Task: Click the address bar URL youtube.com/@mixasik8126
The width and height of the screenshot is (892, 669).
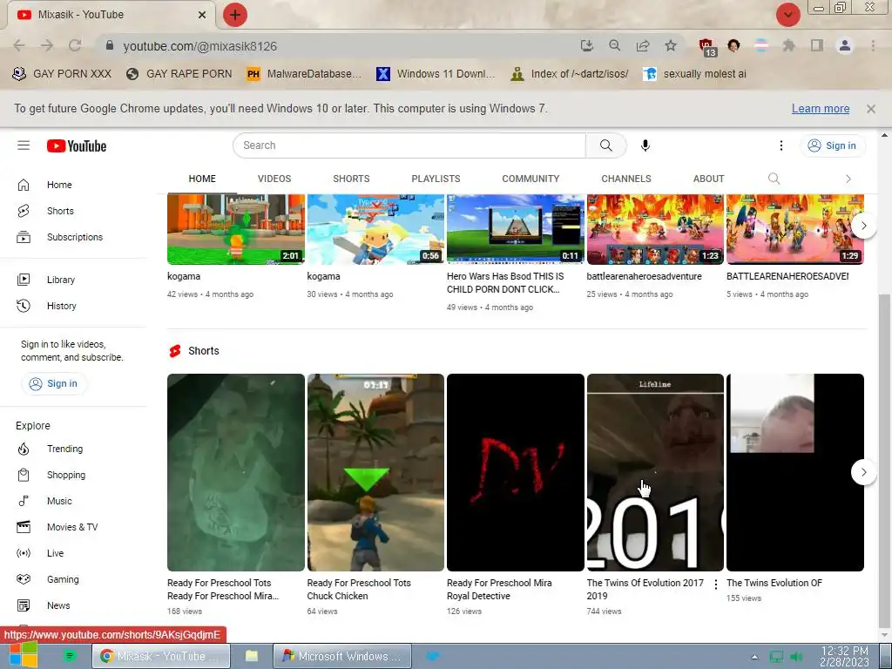Action: pyautogui.click(x=199, y=46)
